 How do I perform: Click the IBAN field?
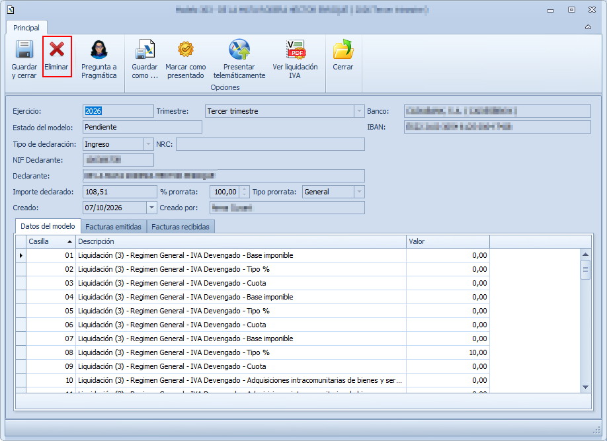coord(497,127)
